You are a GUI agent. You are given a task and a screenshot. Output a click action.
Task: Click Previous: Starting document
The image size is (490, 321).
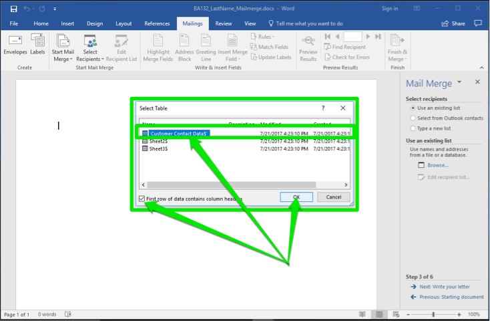click(x=451, y=297)
